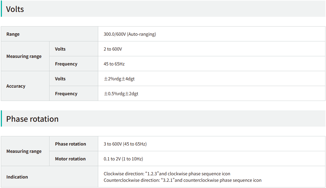
Task: Select Frequency sub-label under Measuring range
Action: pyautogui.click(x=66, y=64)
